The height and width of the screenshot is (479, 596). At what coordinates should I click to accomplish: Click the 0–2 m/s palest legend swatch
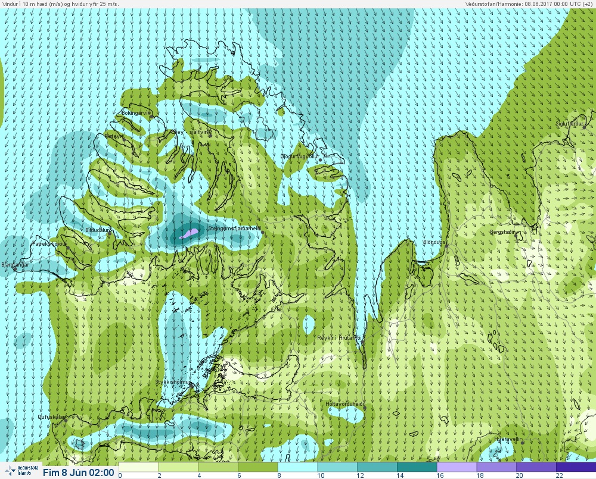[139, 467]
